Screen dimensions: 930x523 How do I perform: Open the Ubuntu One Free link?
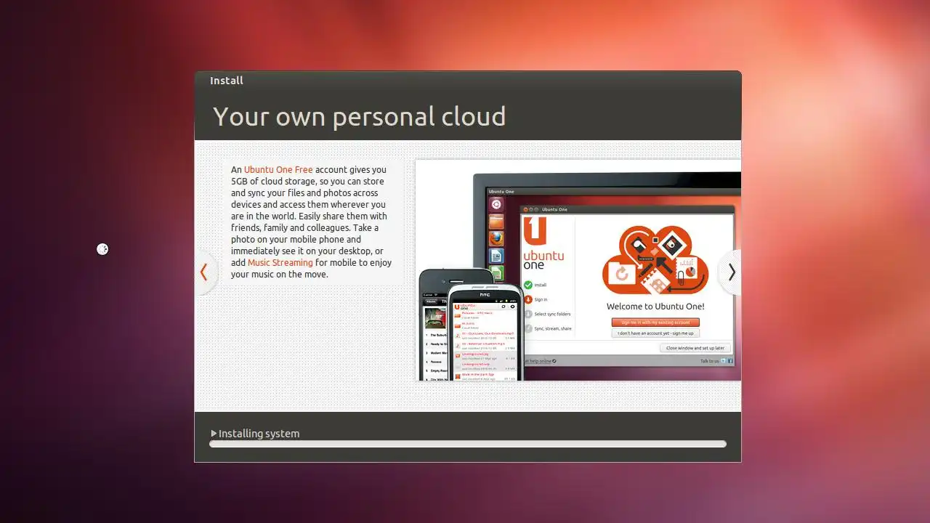[x=278, y=169]
